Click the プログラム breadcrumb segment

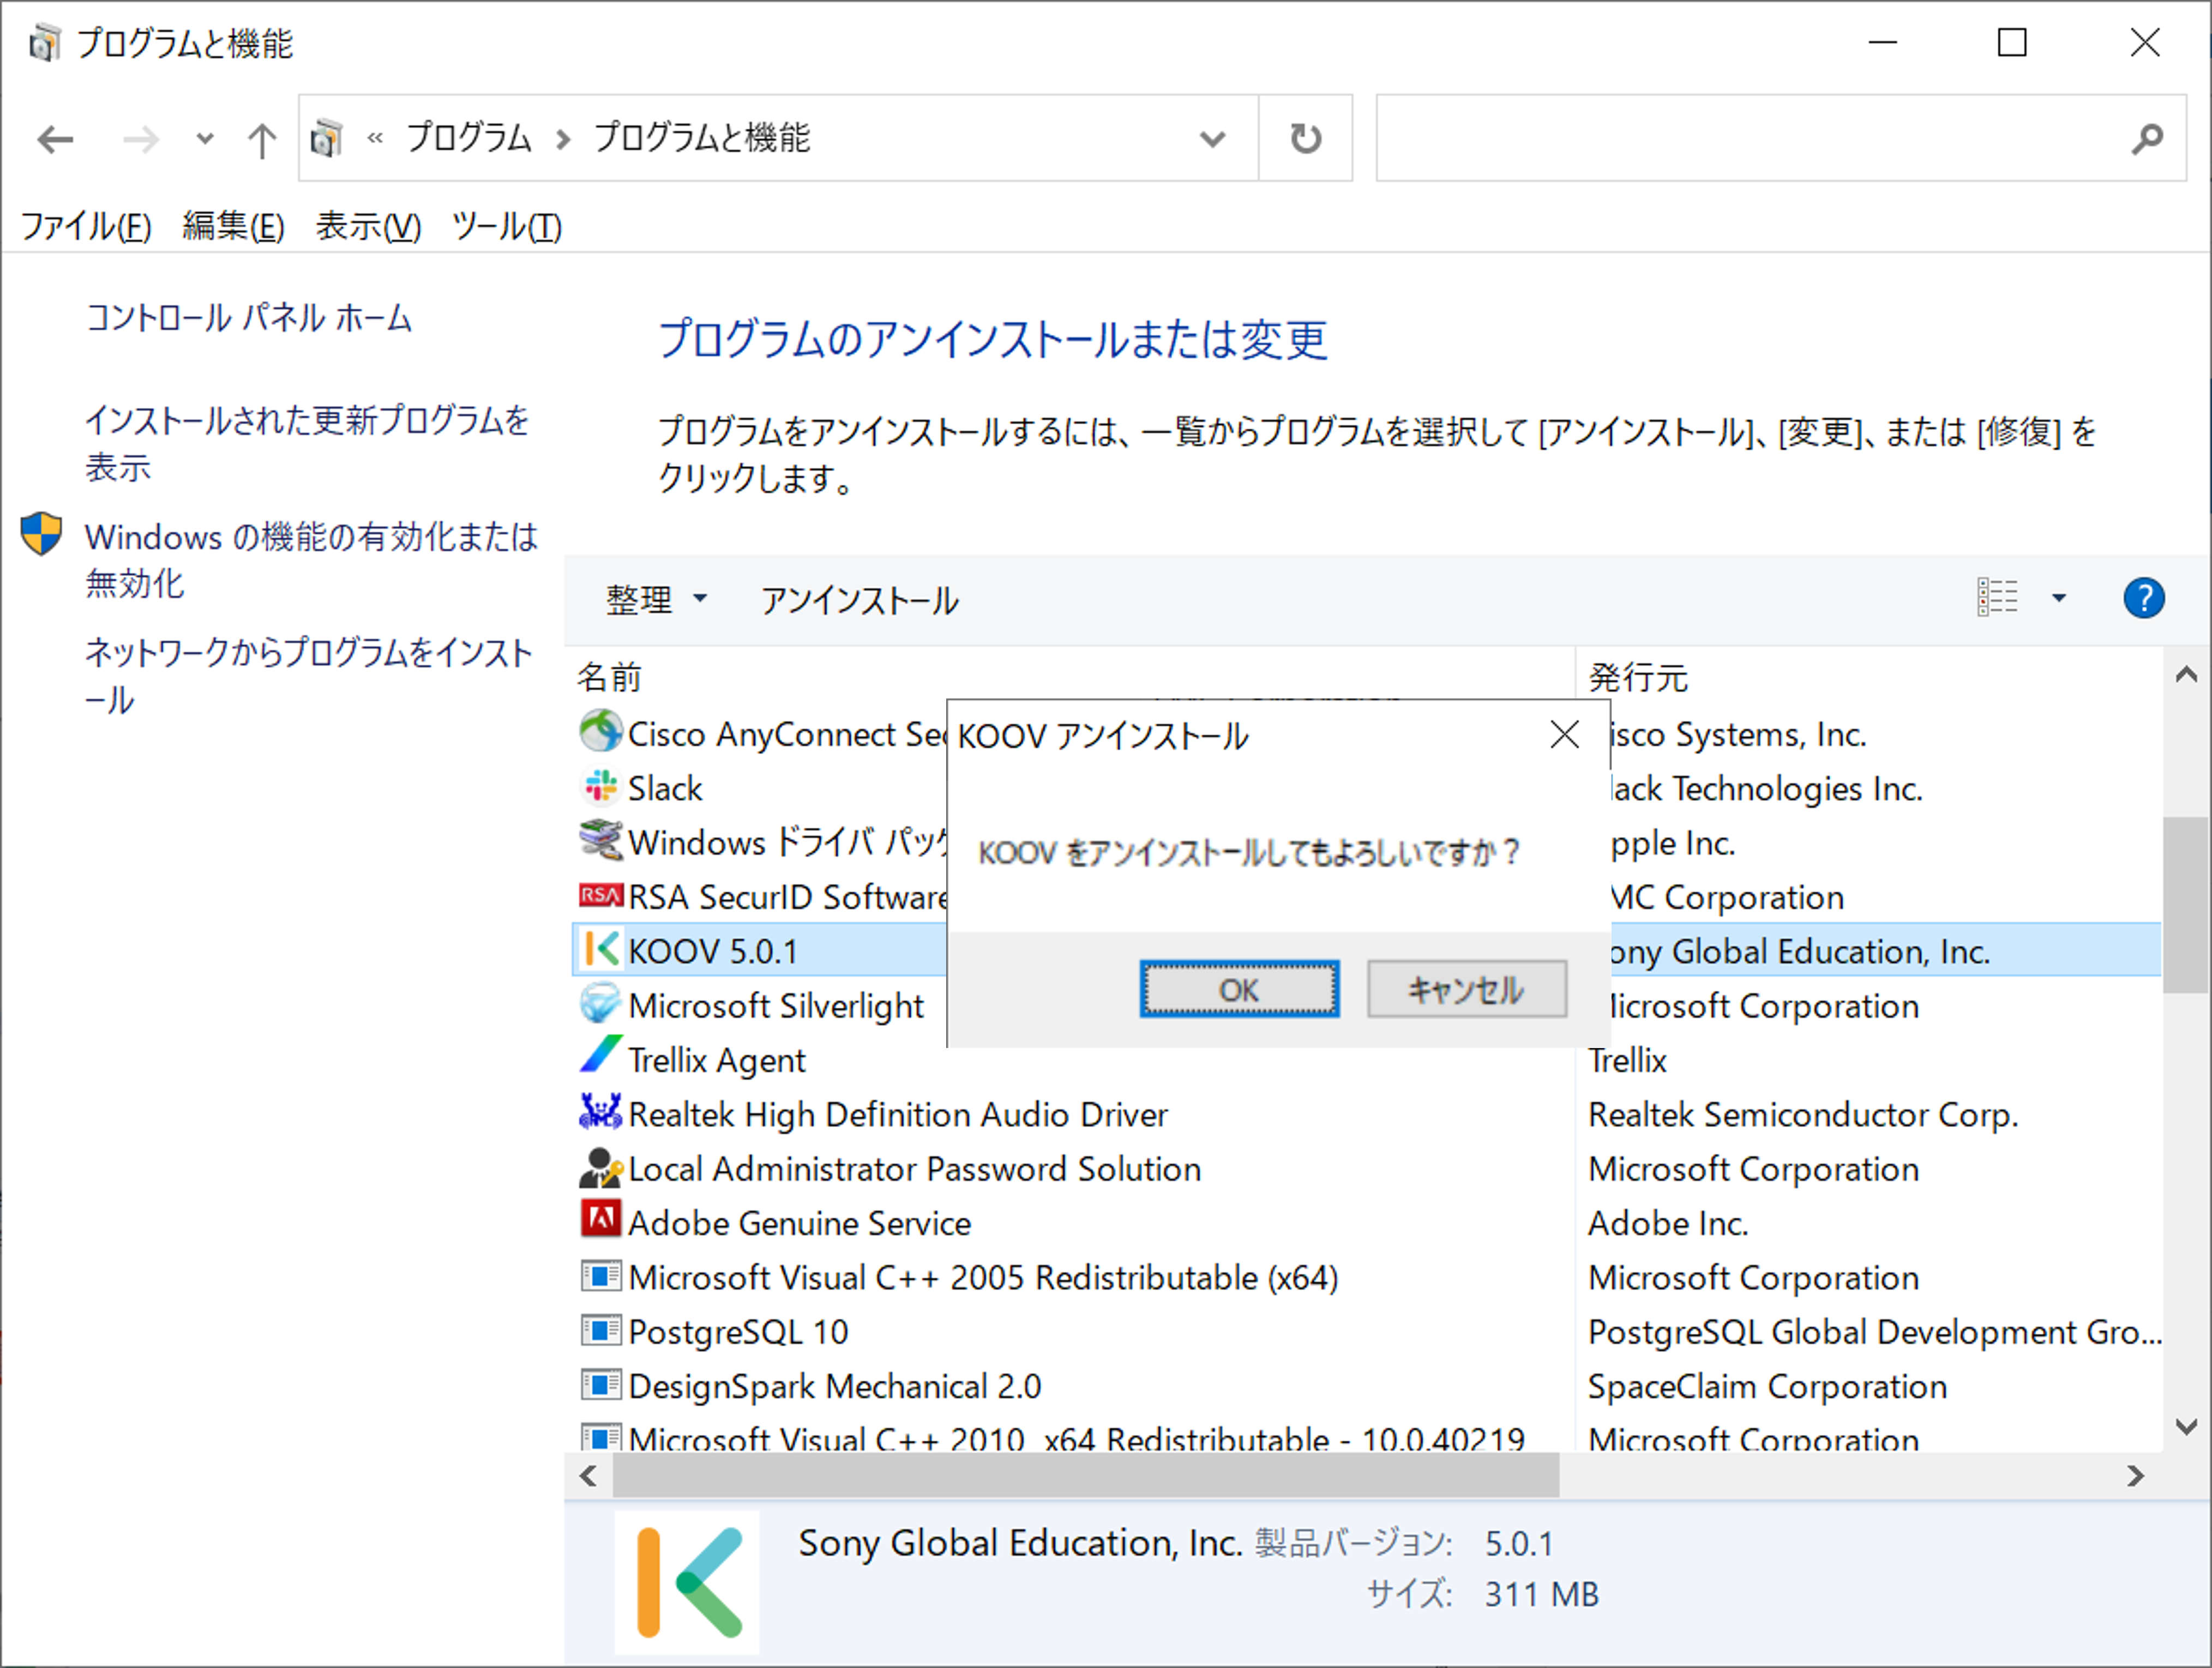(x=469, y=138)
